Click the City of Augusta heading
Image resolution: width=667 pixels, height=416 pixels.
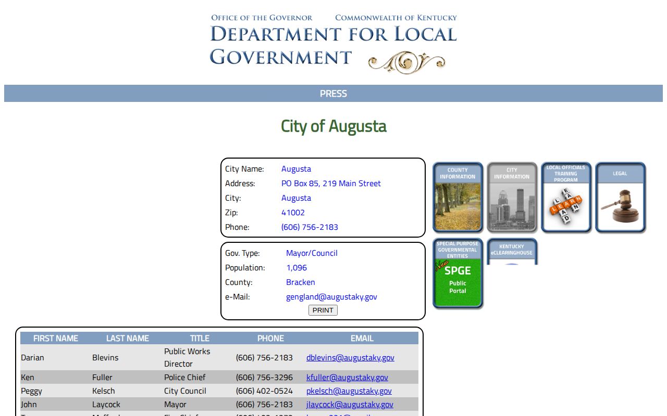click(333, 126)
